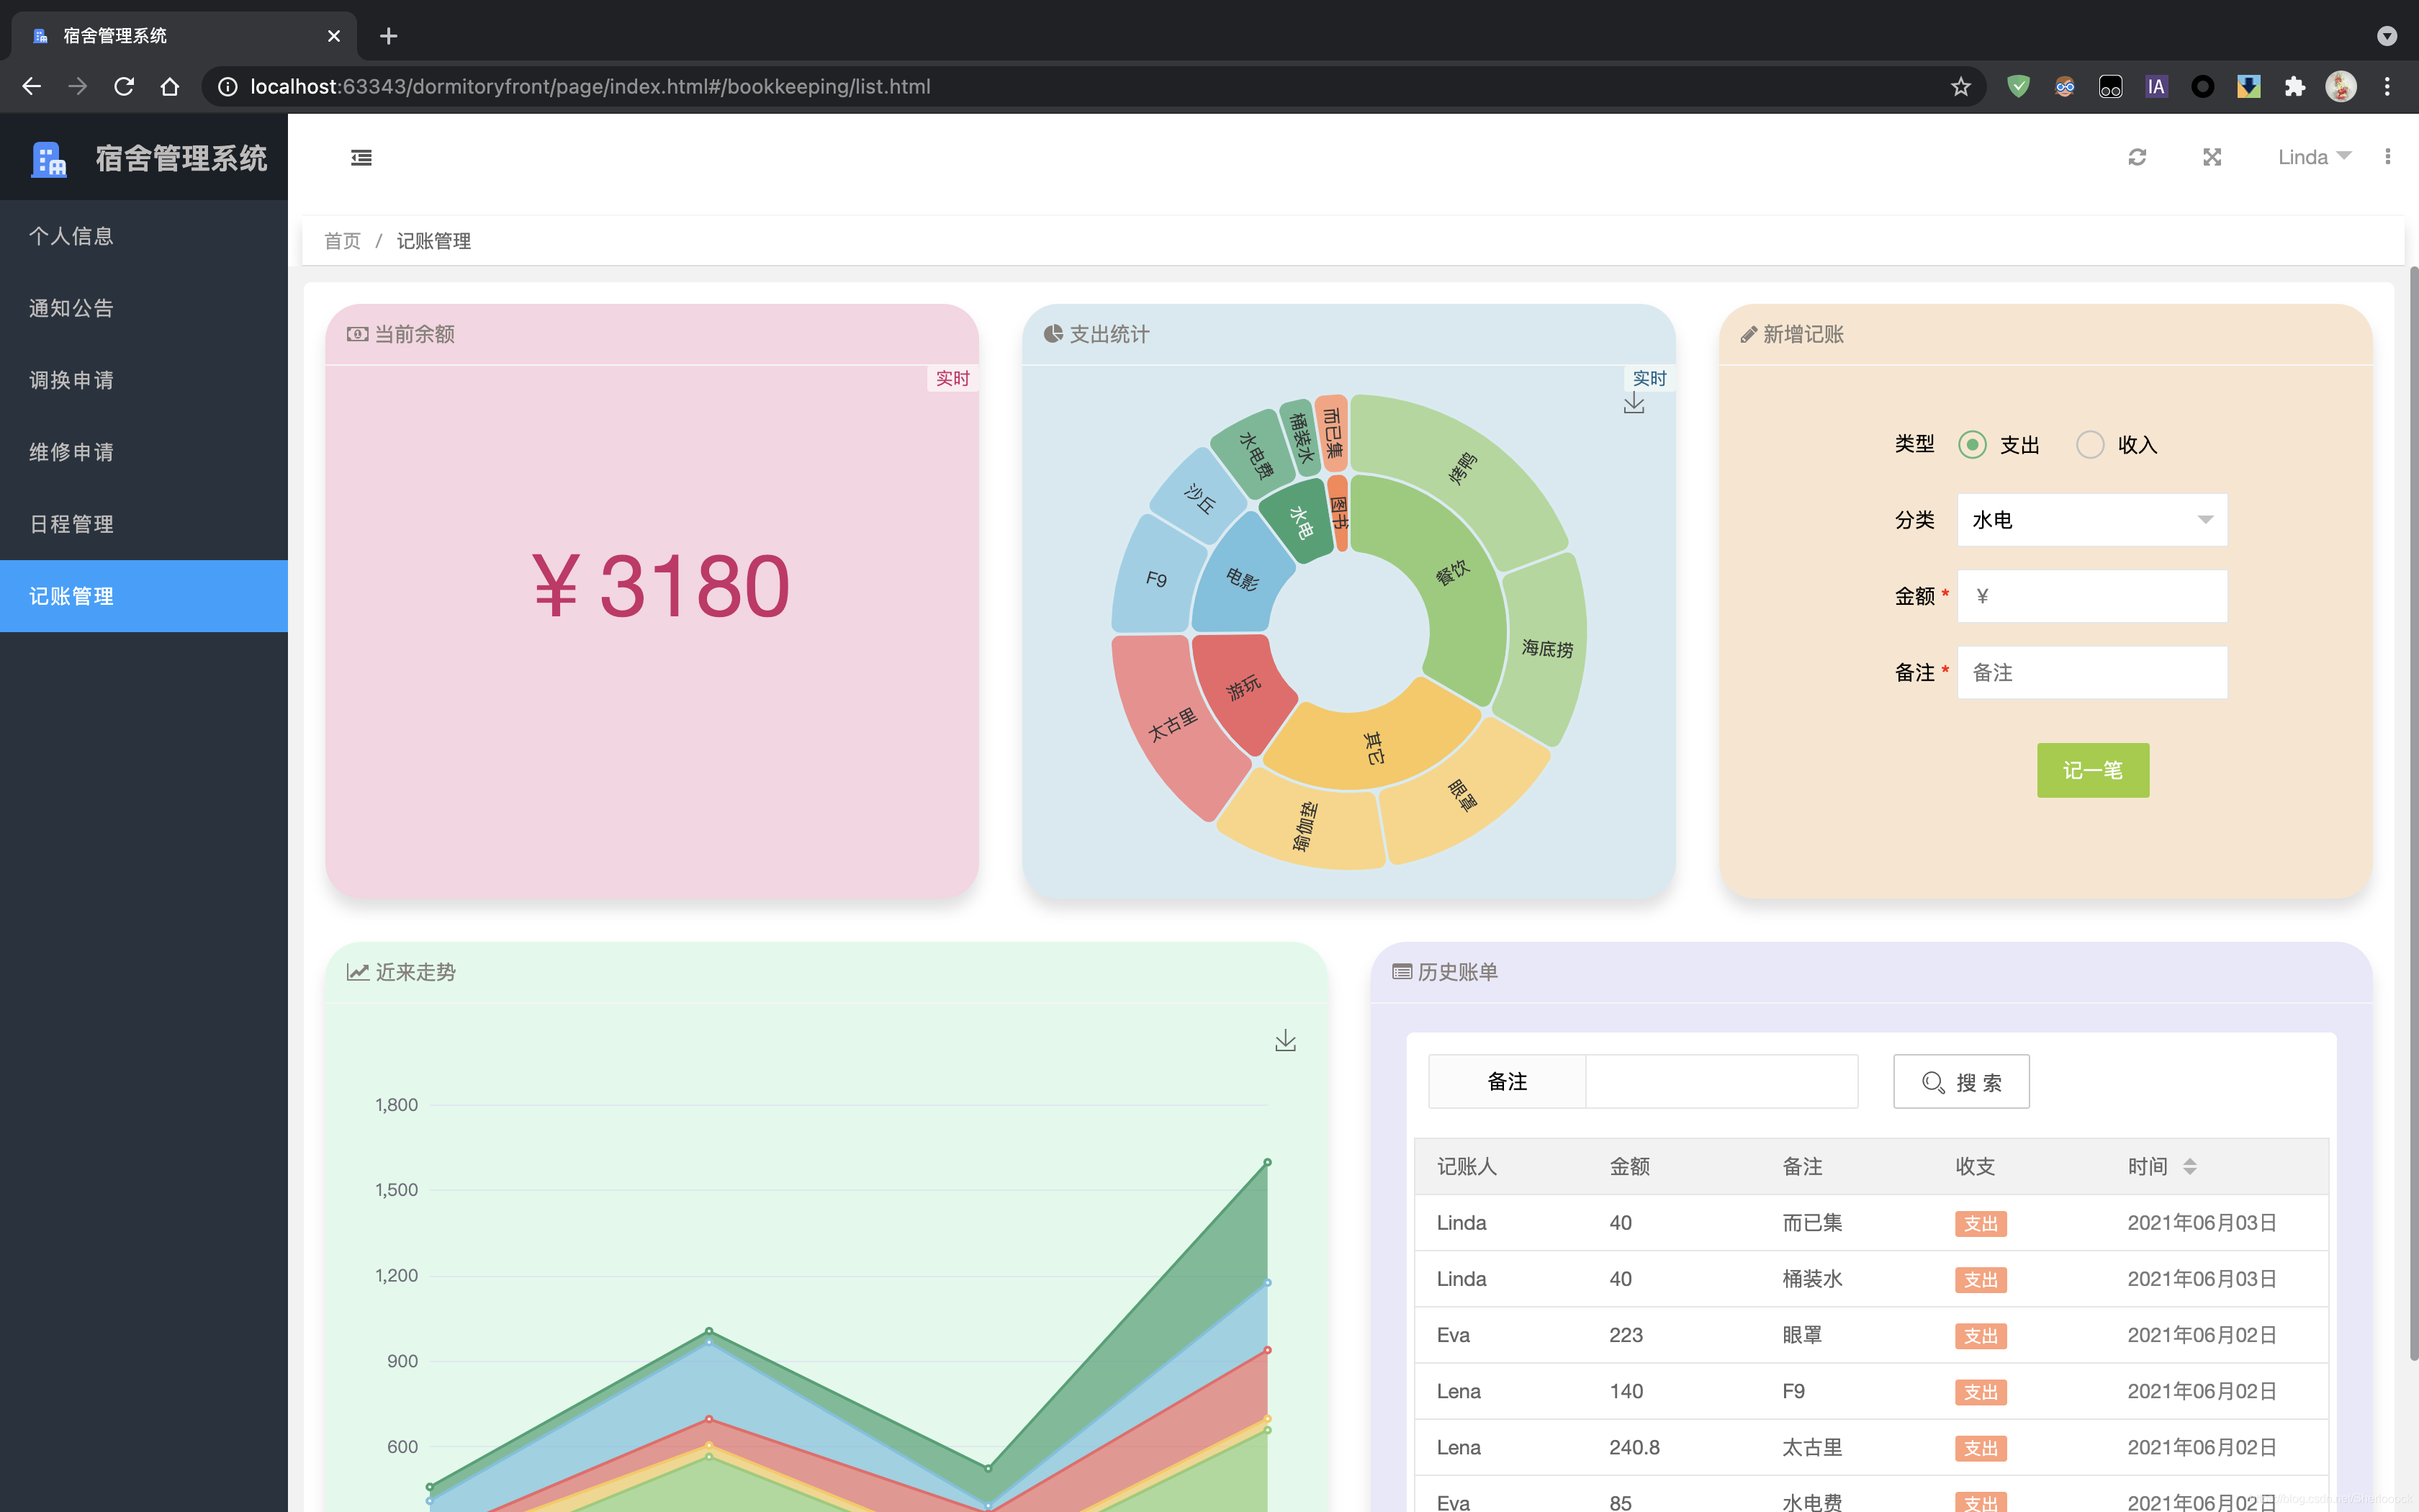
Task: Enter fullscreen using the expand icon
Action: pyautogui.click(x=2211, y=157)
